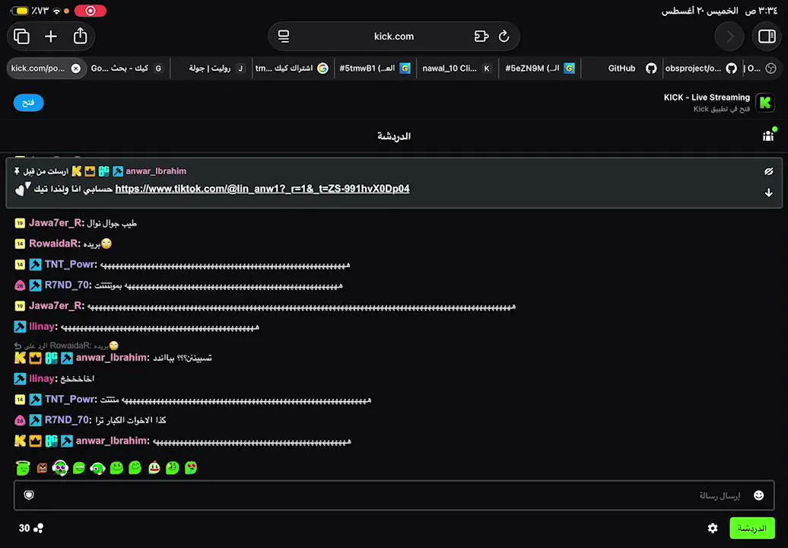Click username Ilinay beside 'اخاخخخخ'
This screenshot has width=788, height=548.
click(x=41, y=378)
